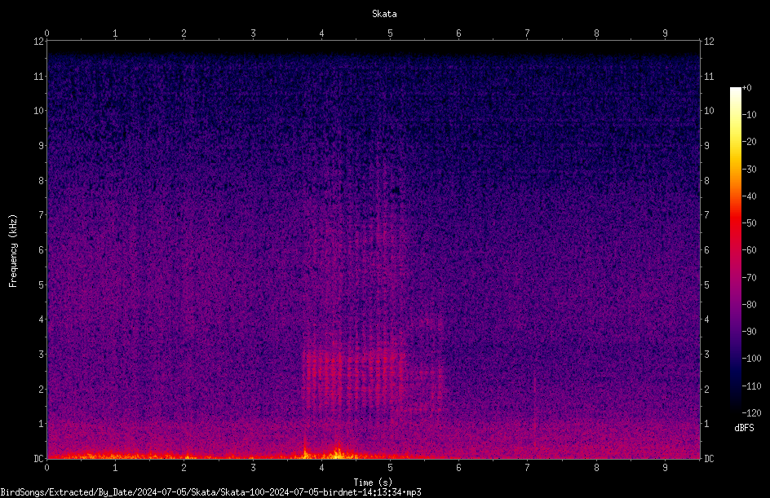Click the "Skata" title above the spectrogram
Image resolution: width=770 pixels, height=498 pixels.
(x=384, y=14)
